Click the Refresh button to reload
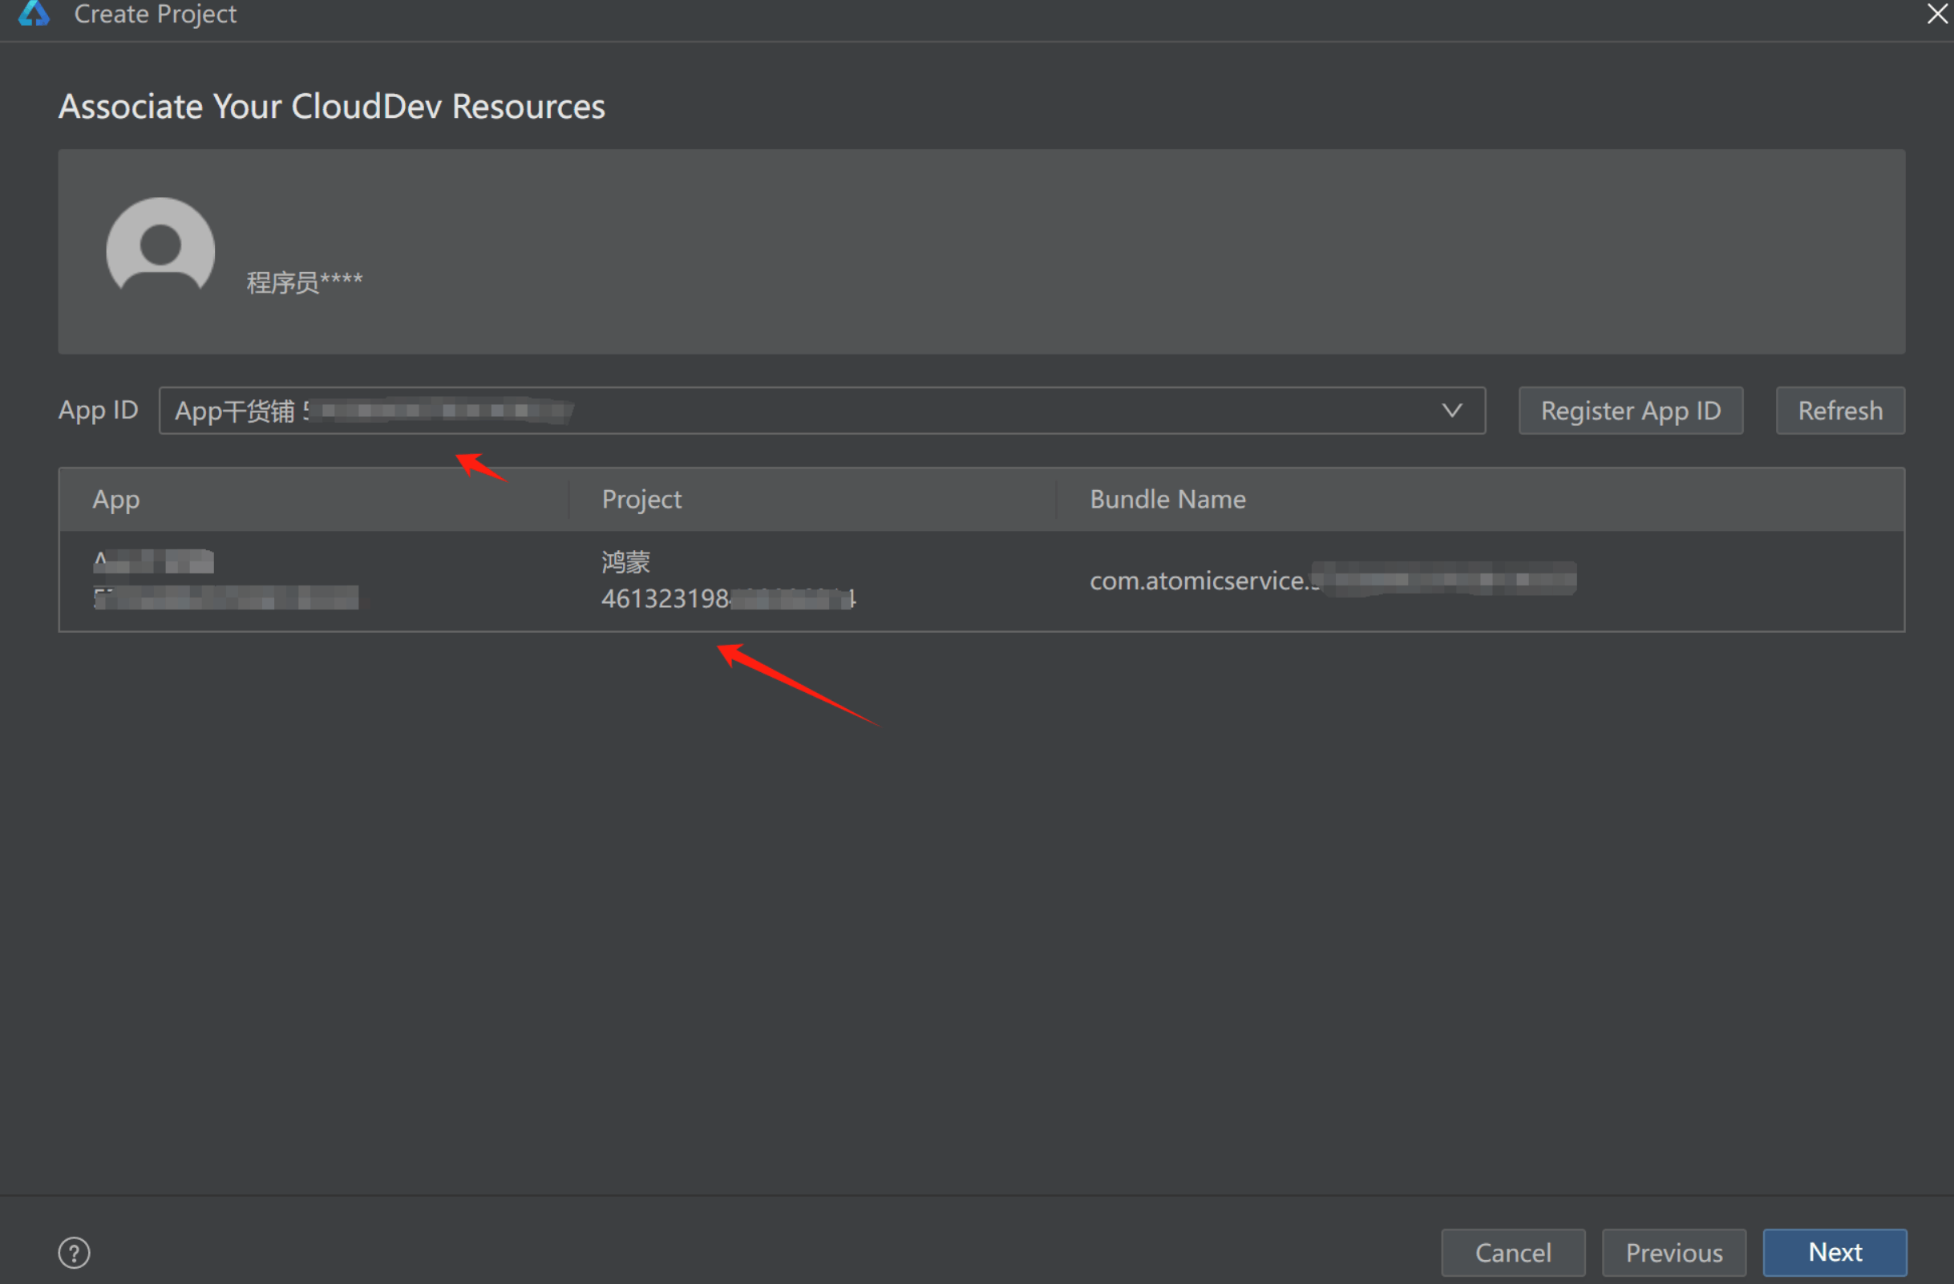The image size is (1954, 1284). (x=1841, y=410)
